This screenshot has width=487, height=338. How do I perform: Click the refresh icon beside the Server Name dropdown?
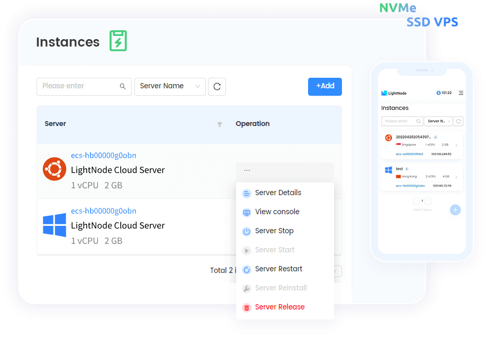(217, 86)
